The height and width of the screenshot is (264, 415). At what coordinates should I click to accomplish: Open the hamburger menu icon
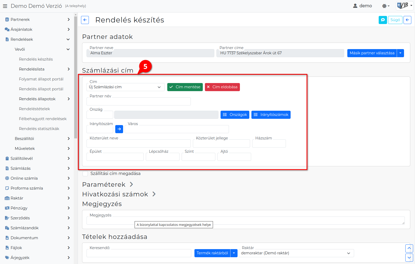pyautogui.click(x=5, y=6)
